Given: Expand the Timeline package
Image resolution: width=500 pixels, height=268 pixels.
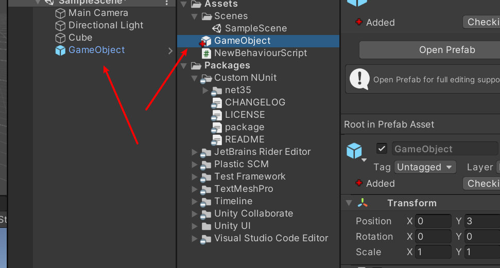Looking at the screenshot, I should click(x=195, y=202).
